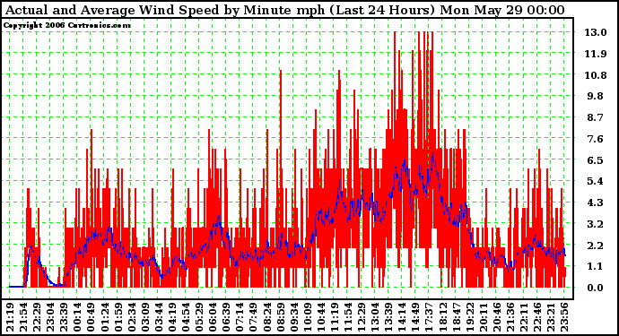Click the 07:49 time label
This screenshot has height=336, width=619.
click(x=253, y=317)
